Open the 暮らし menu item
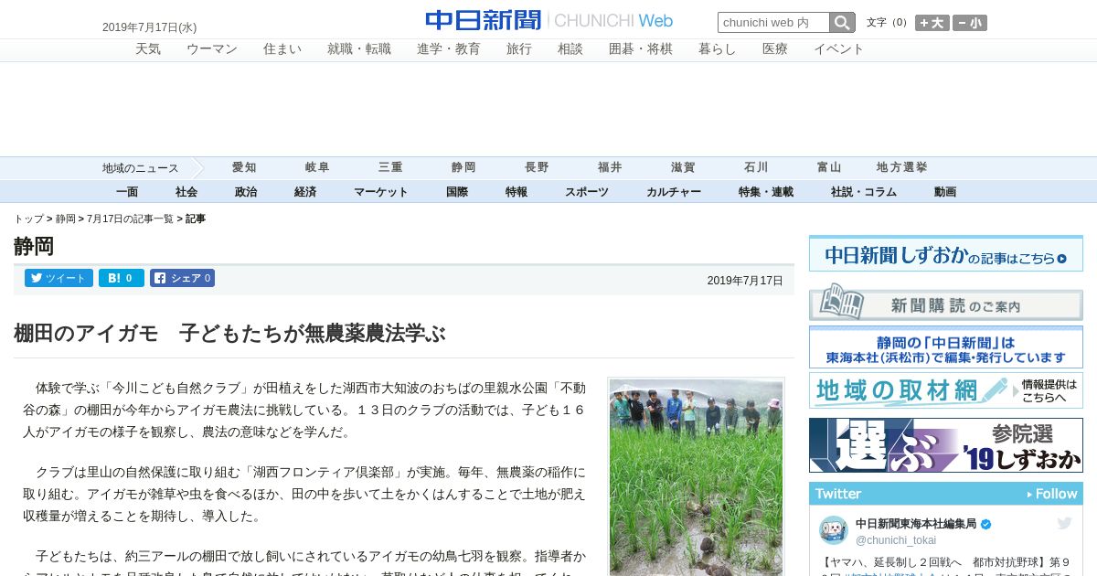 coord(718,49)
